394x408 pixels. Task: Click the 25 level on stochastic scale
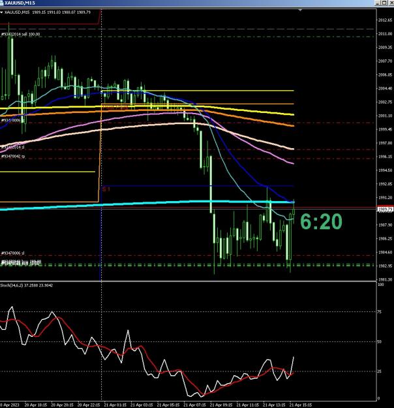[380, 371]
